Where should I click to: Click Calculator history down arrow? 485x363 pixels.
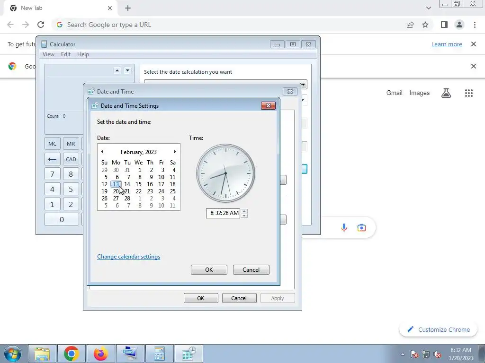click(x=127, y=70)
